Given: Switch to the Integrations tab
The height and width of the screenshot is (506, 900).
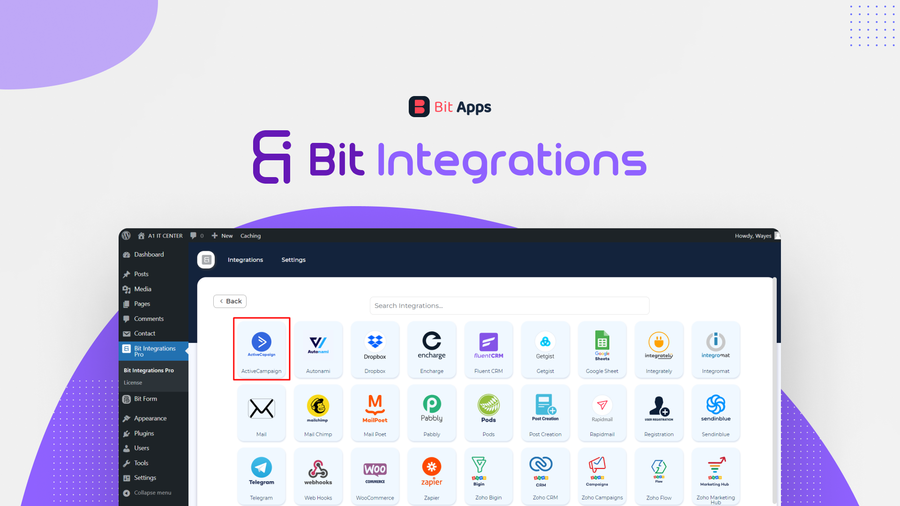Looking at the screenshot, I should click(245, 259).
